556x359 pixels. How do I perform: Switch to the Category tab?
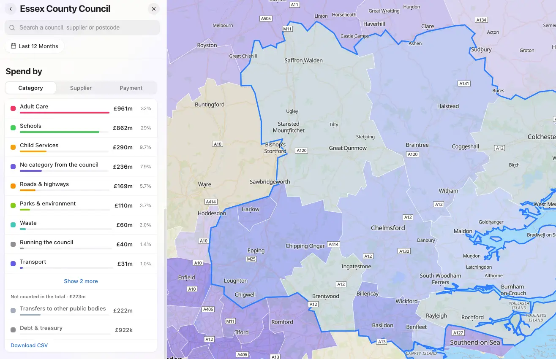30,88
